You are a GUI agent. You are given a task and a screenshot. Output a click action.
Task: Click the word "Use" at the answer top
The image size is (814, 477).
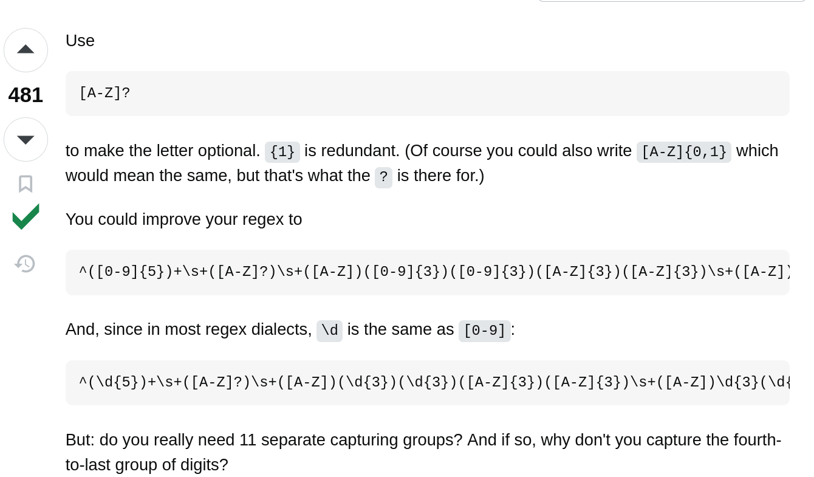(x=80, y=41)
